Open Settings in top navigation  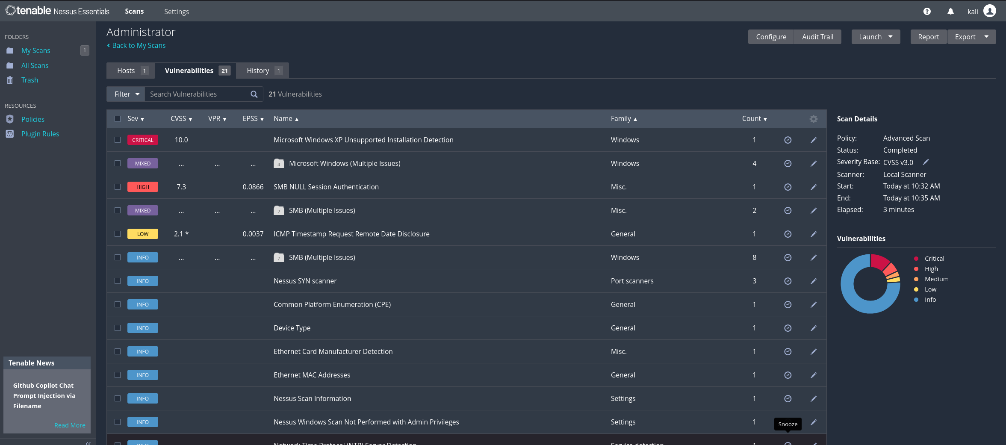pos(177,12)
